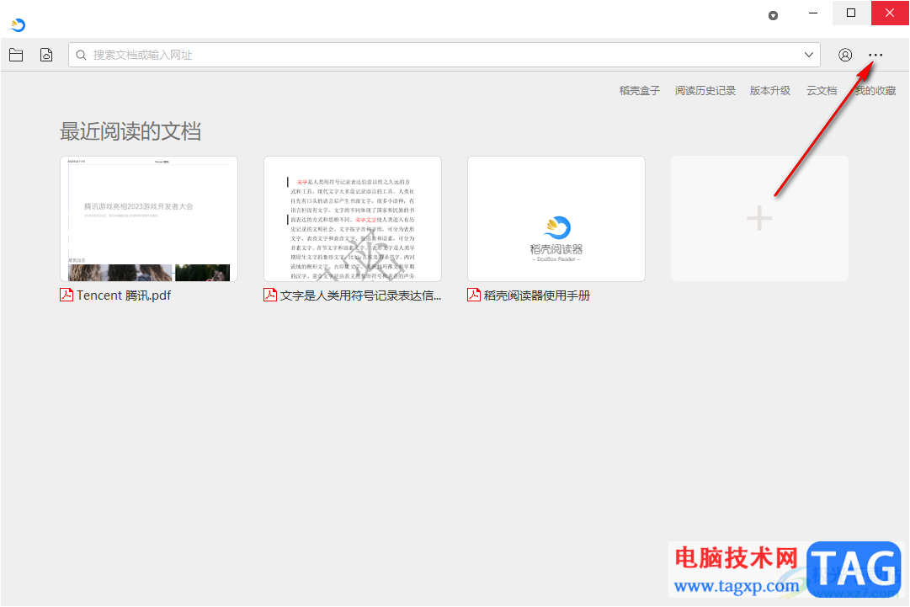The height and width of the screenshot is (607, 910).
Task: Click the PDF icon beside 稻壳阅读器使用手册
Action: tap(474, 295)
